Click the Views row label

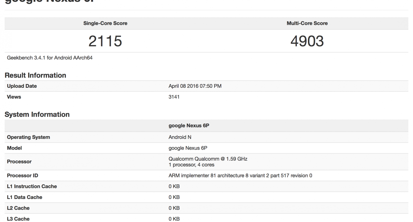pyautogui.click(x=14, y=97)
